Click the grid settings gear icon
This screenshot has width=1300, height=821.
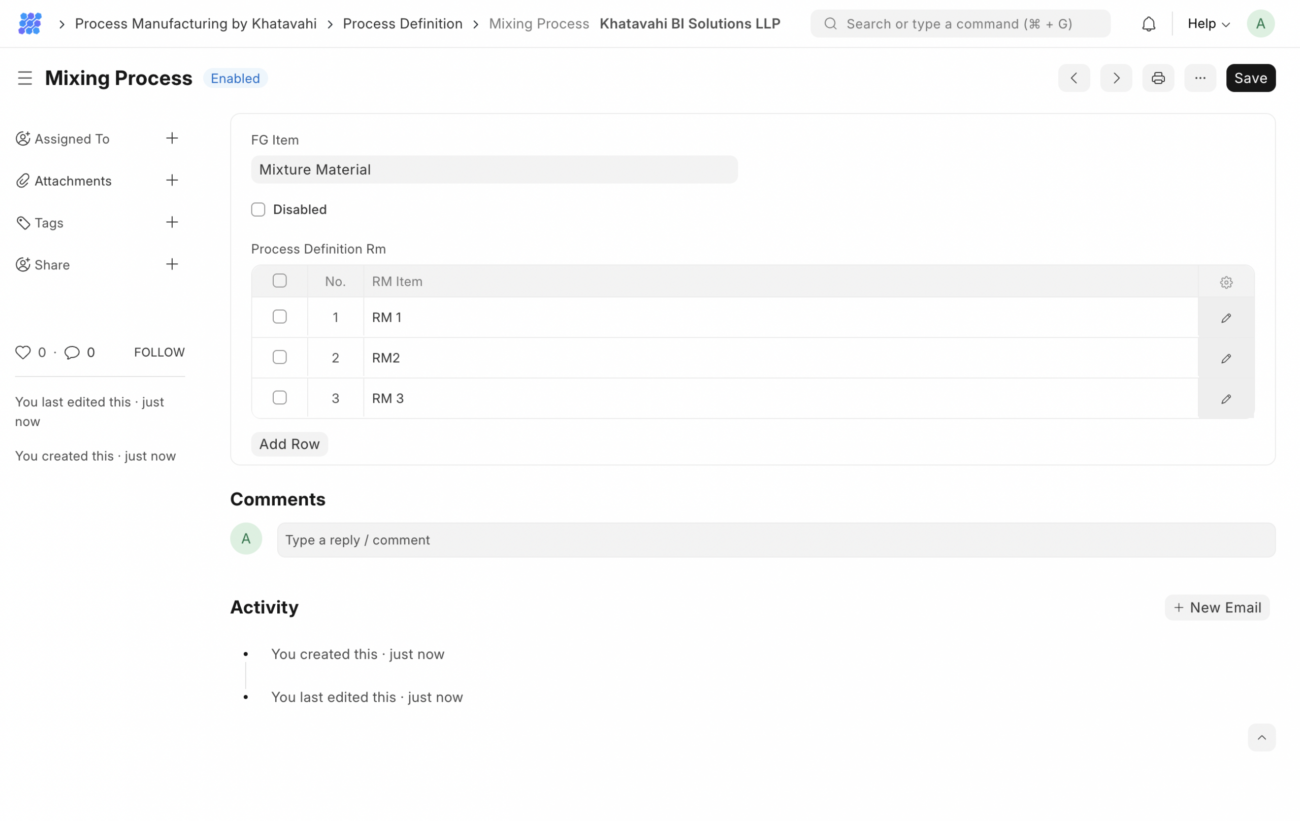tap(1225, 282)
